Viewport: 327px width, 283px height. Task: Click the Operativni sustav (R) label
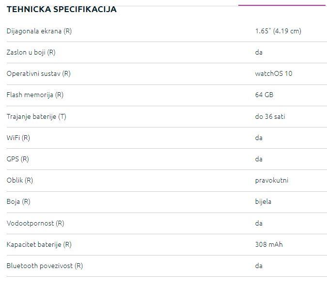[x=39, y=73]
